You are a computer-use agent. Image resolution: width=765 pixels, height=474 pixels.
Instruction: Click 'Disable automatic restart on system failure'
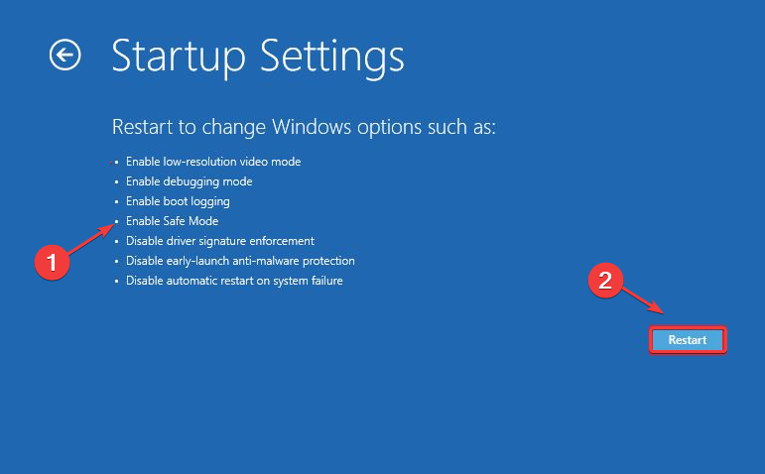[234, 281]
